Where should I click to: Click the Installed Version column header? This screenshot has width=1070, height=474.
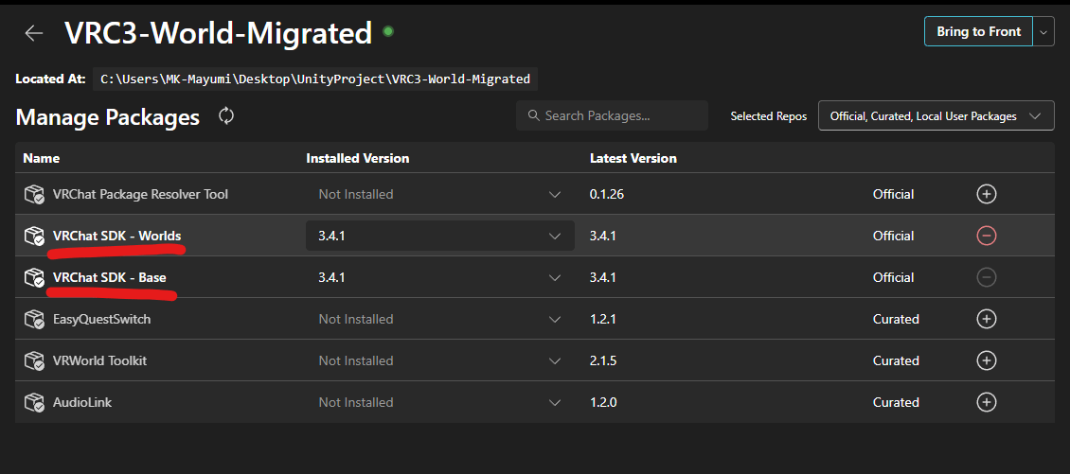(x=358, y=158)
